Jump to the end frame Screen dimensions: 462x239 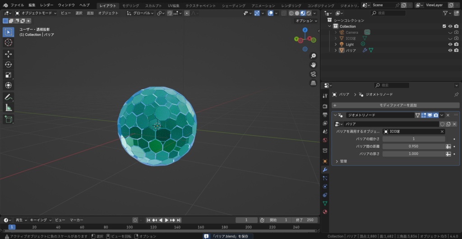(x=179, y=220)
